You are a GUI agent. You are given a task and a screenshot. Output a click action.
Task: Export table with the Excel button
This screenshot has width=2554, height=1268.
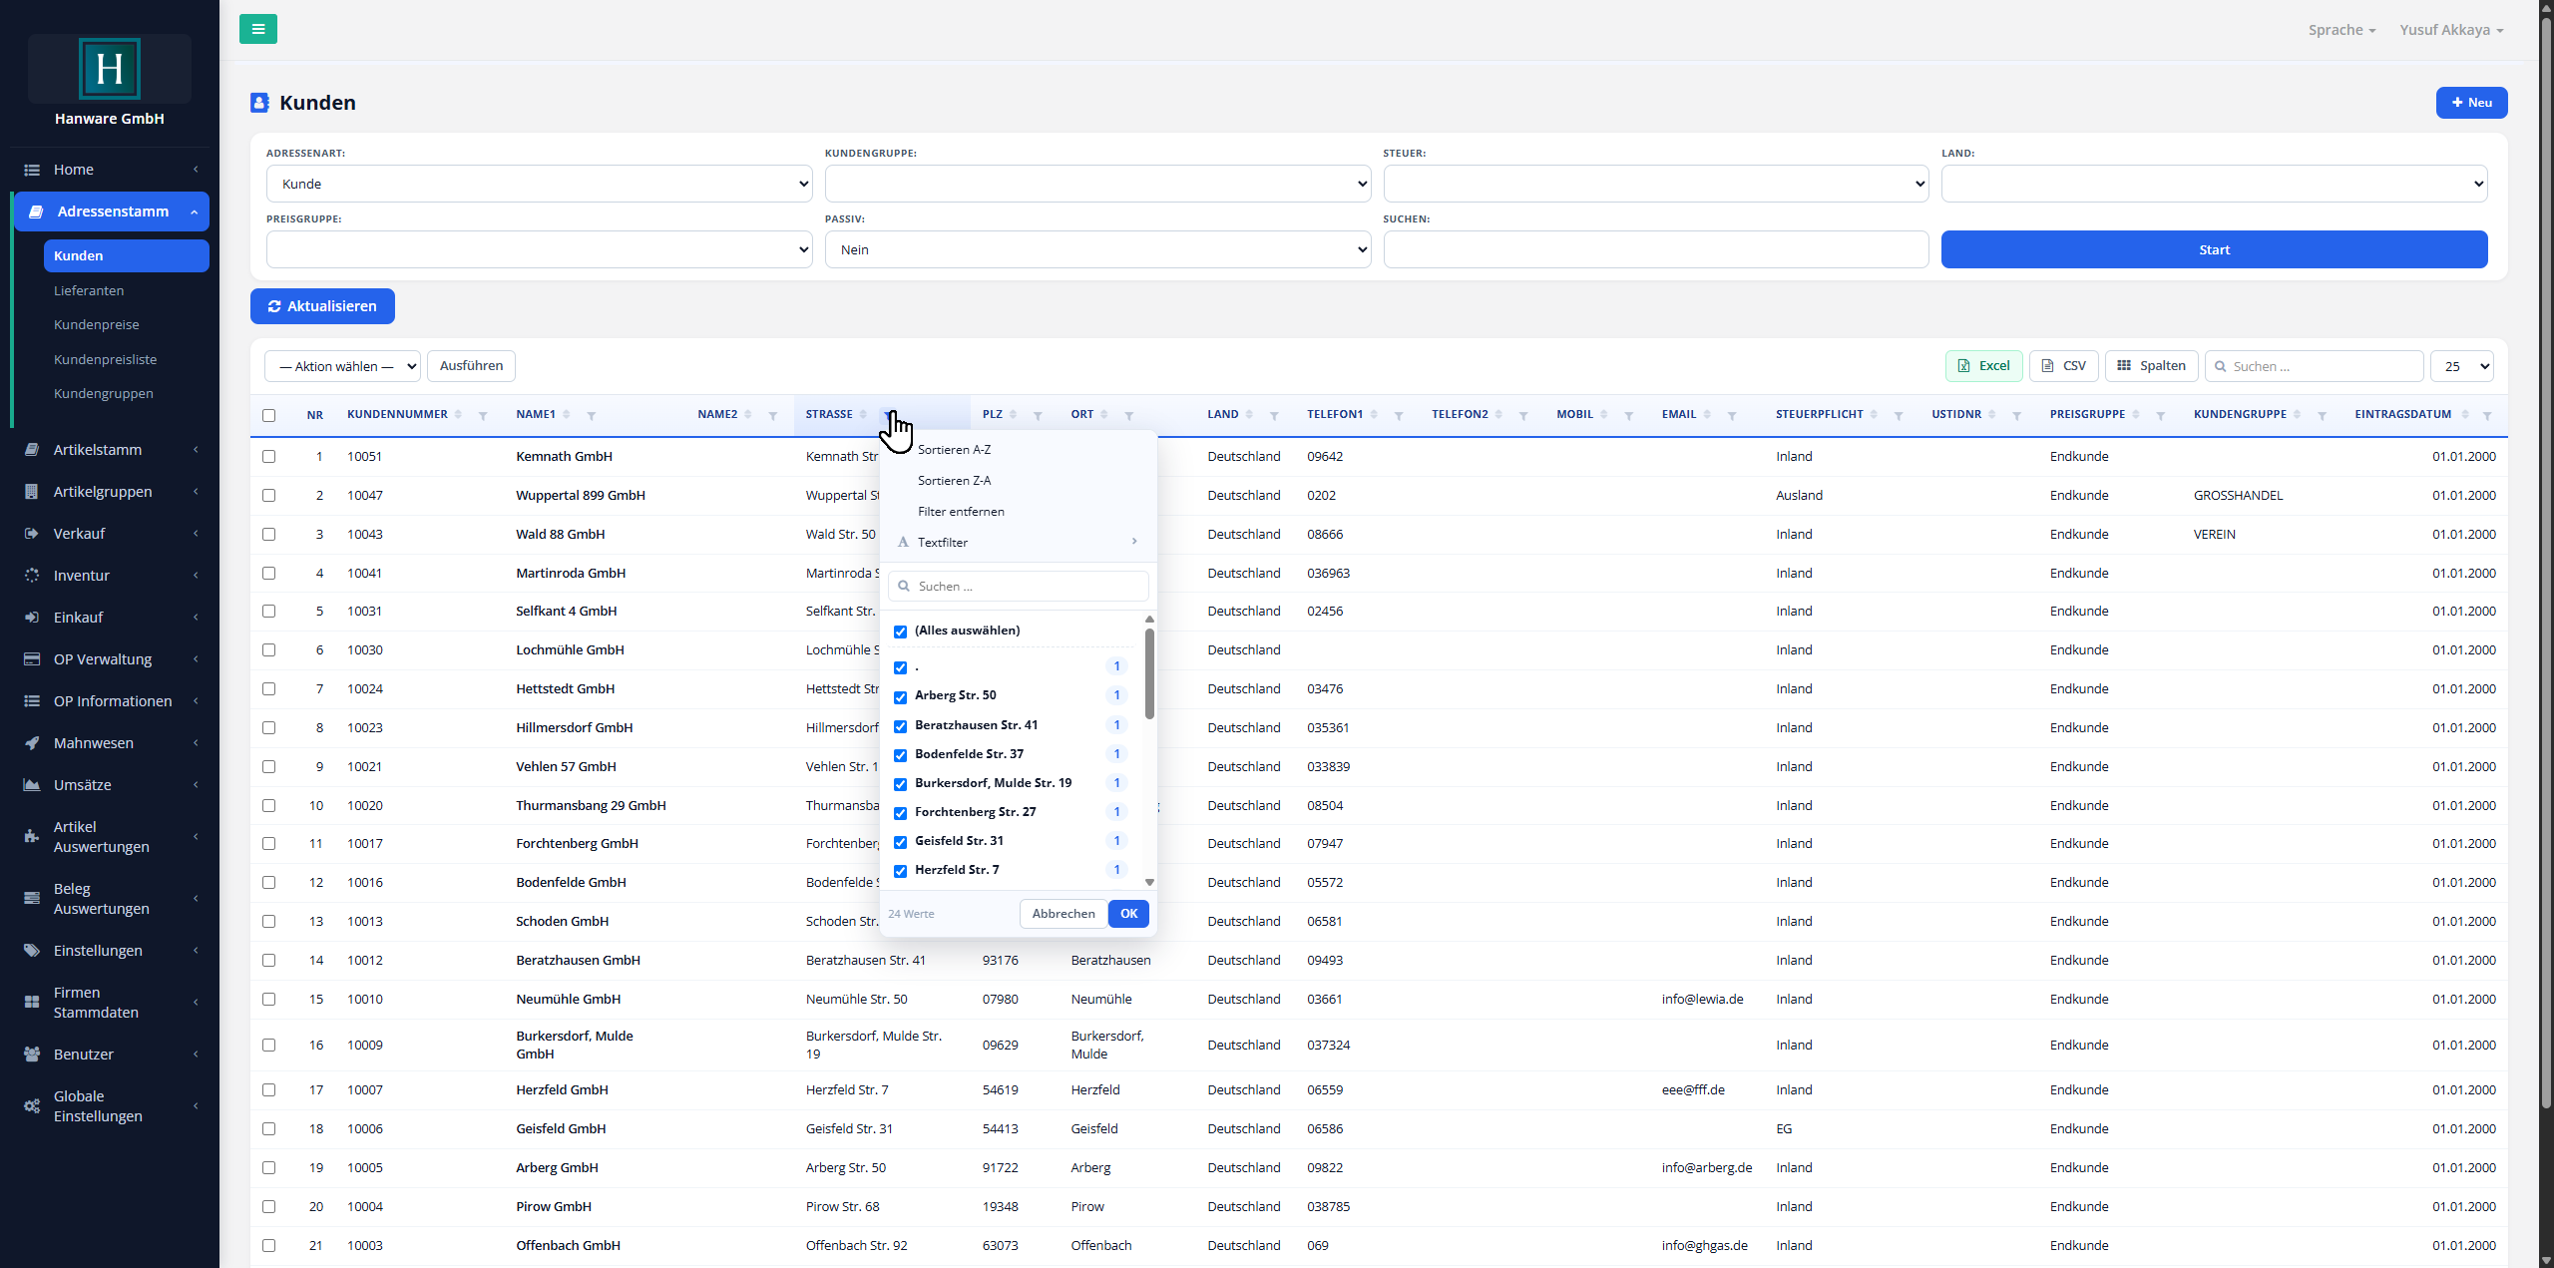pyautogui.click(x=1983, y=366)
